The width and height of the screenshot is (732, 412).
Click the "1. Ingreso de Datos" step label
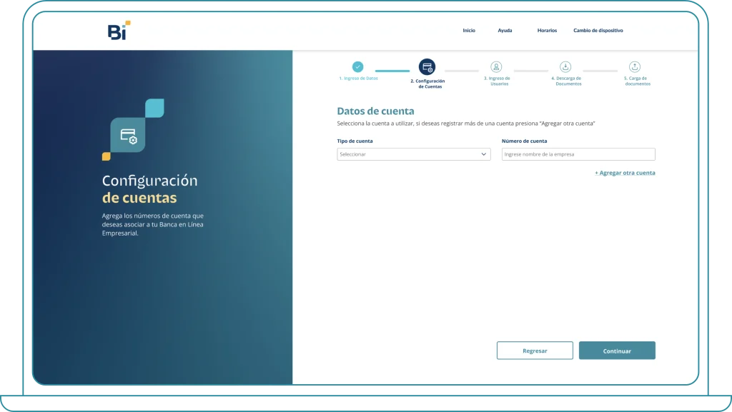click(358, 79)
